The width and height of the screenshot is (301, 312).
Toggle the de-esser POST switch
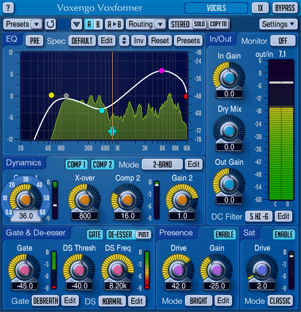point(143,235)
